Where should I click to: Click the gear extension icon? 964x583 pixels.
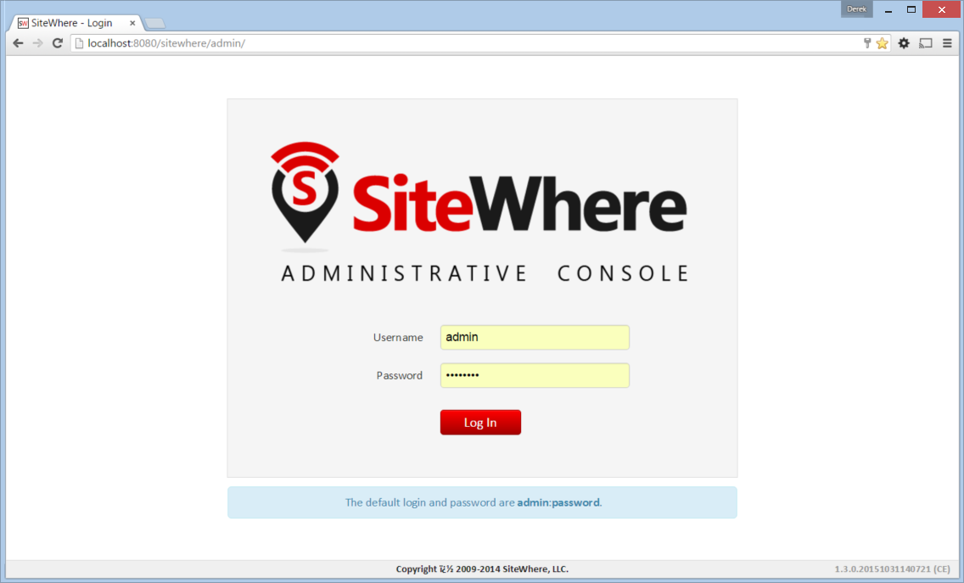point(904,43)
